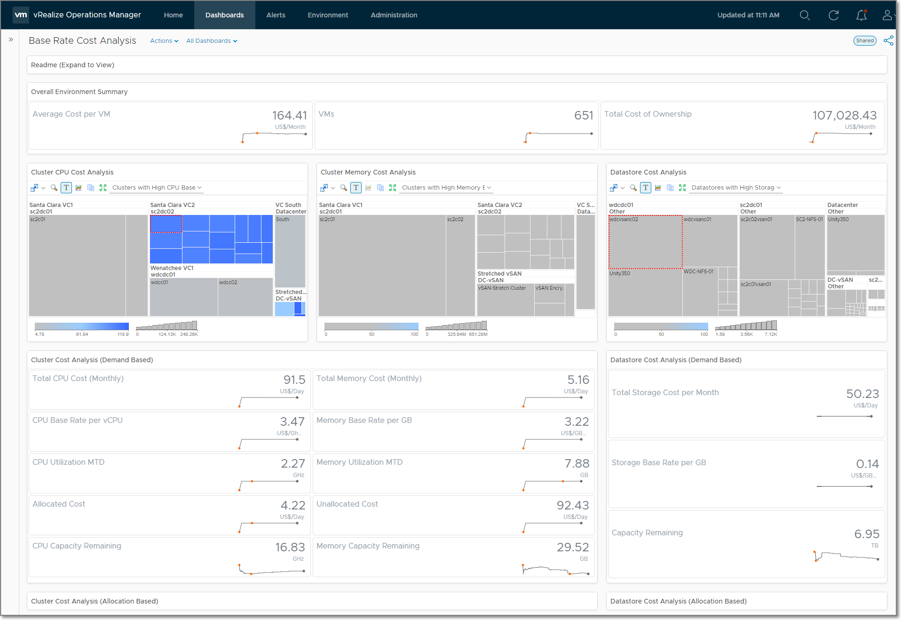Select the Dashboards tab
Image resolution: width=901 pixels, height=620 pixels.
[x=224, y=15]
